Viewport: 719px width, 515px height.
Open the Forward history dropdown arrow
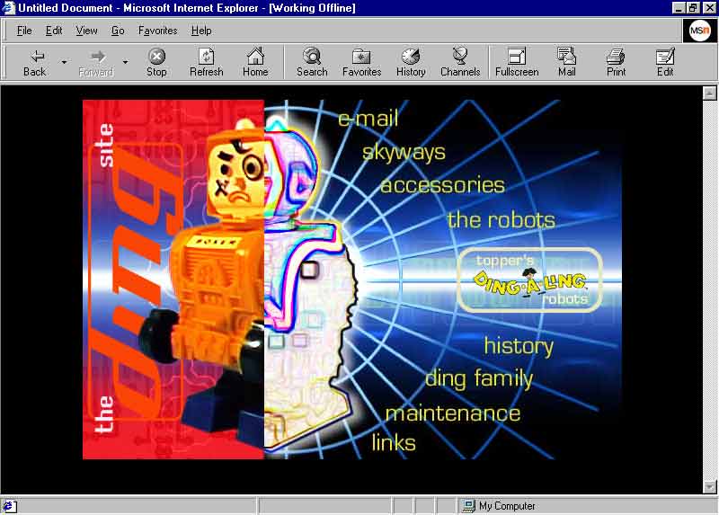[x=125, y=62]
